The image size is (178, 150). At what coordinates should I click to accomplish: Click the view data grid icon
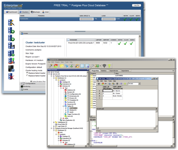(82, 66)
